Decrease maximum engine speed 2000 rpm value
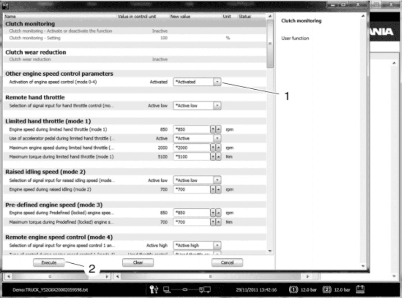402x298 pixels. pyautogui.click(x=213, y=147)
